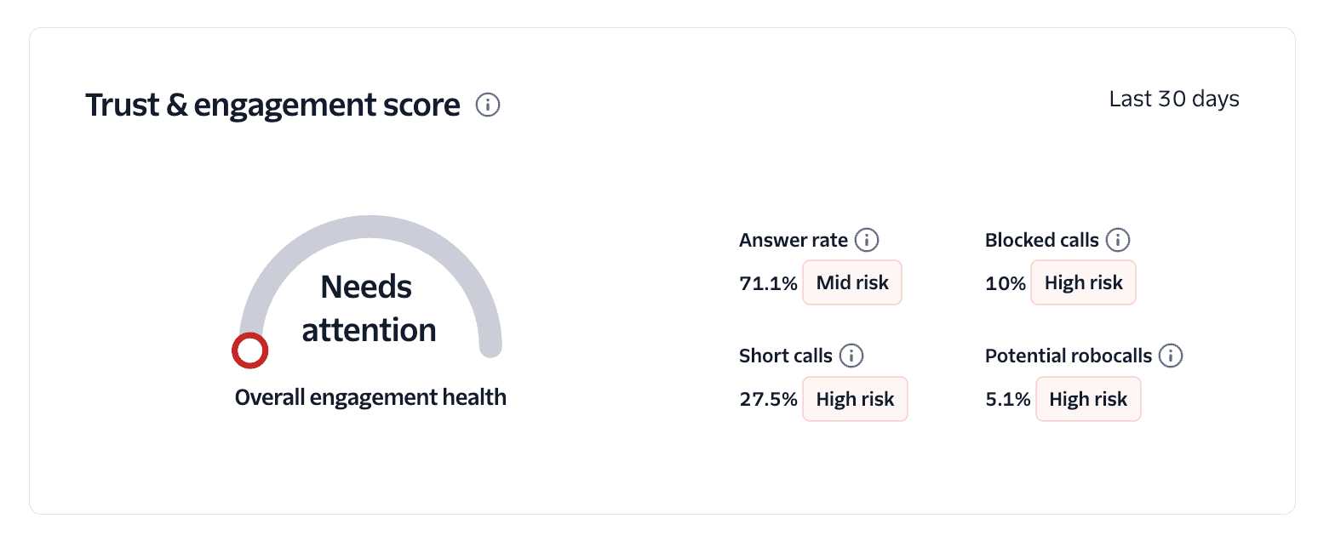
Task: Click the Blocked calls info icon
Action: 1118,240
